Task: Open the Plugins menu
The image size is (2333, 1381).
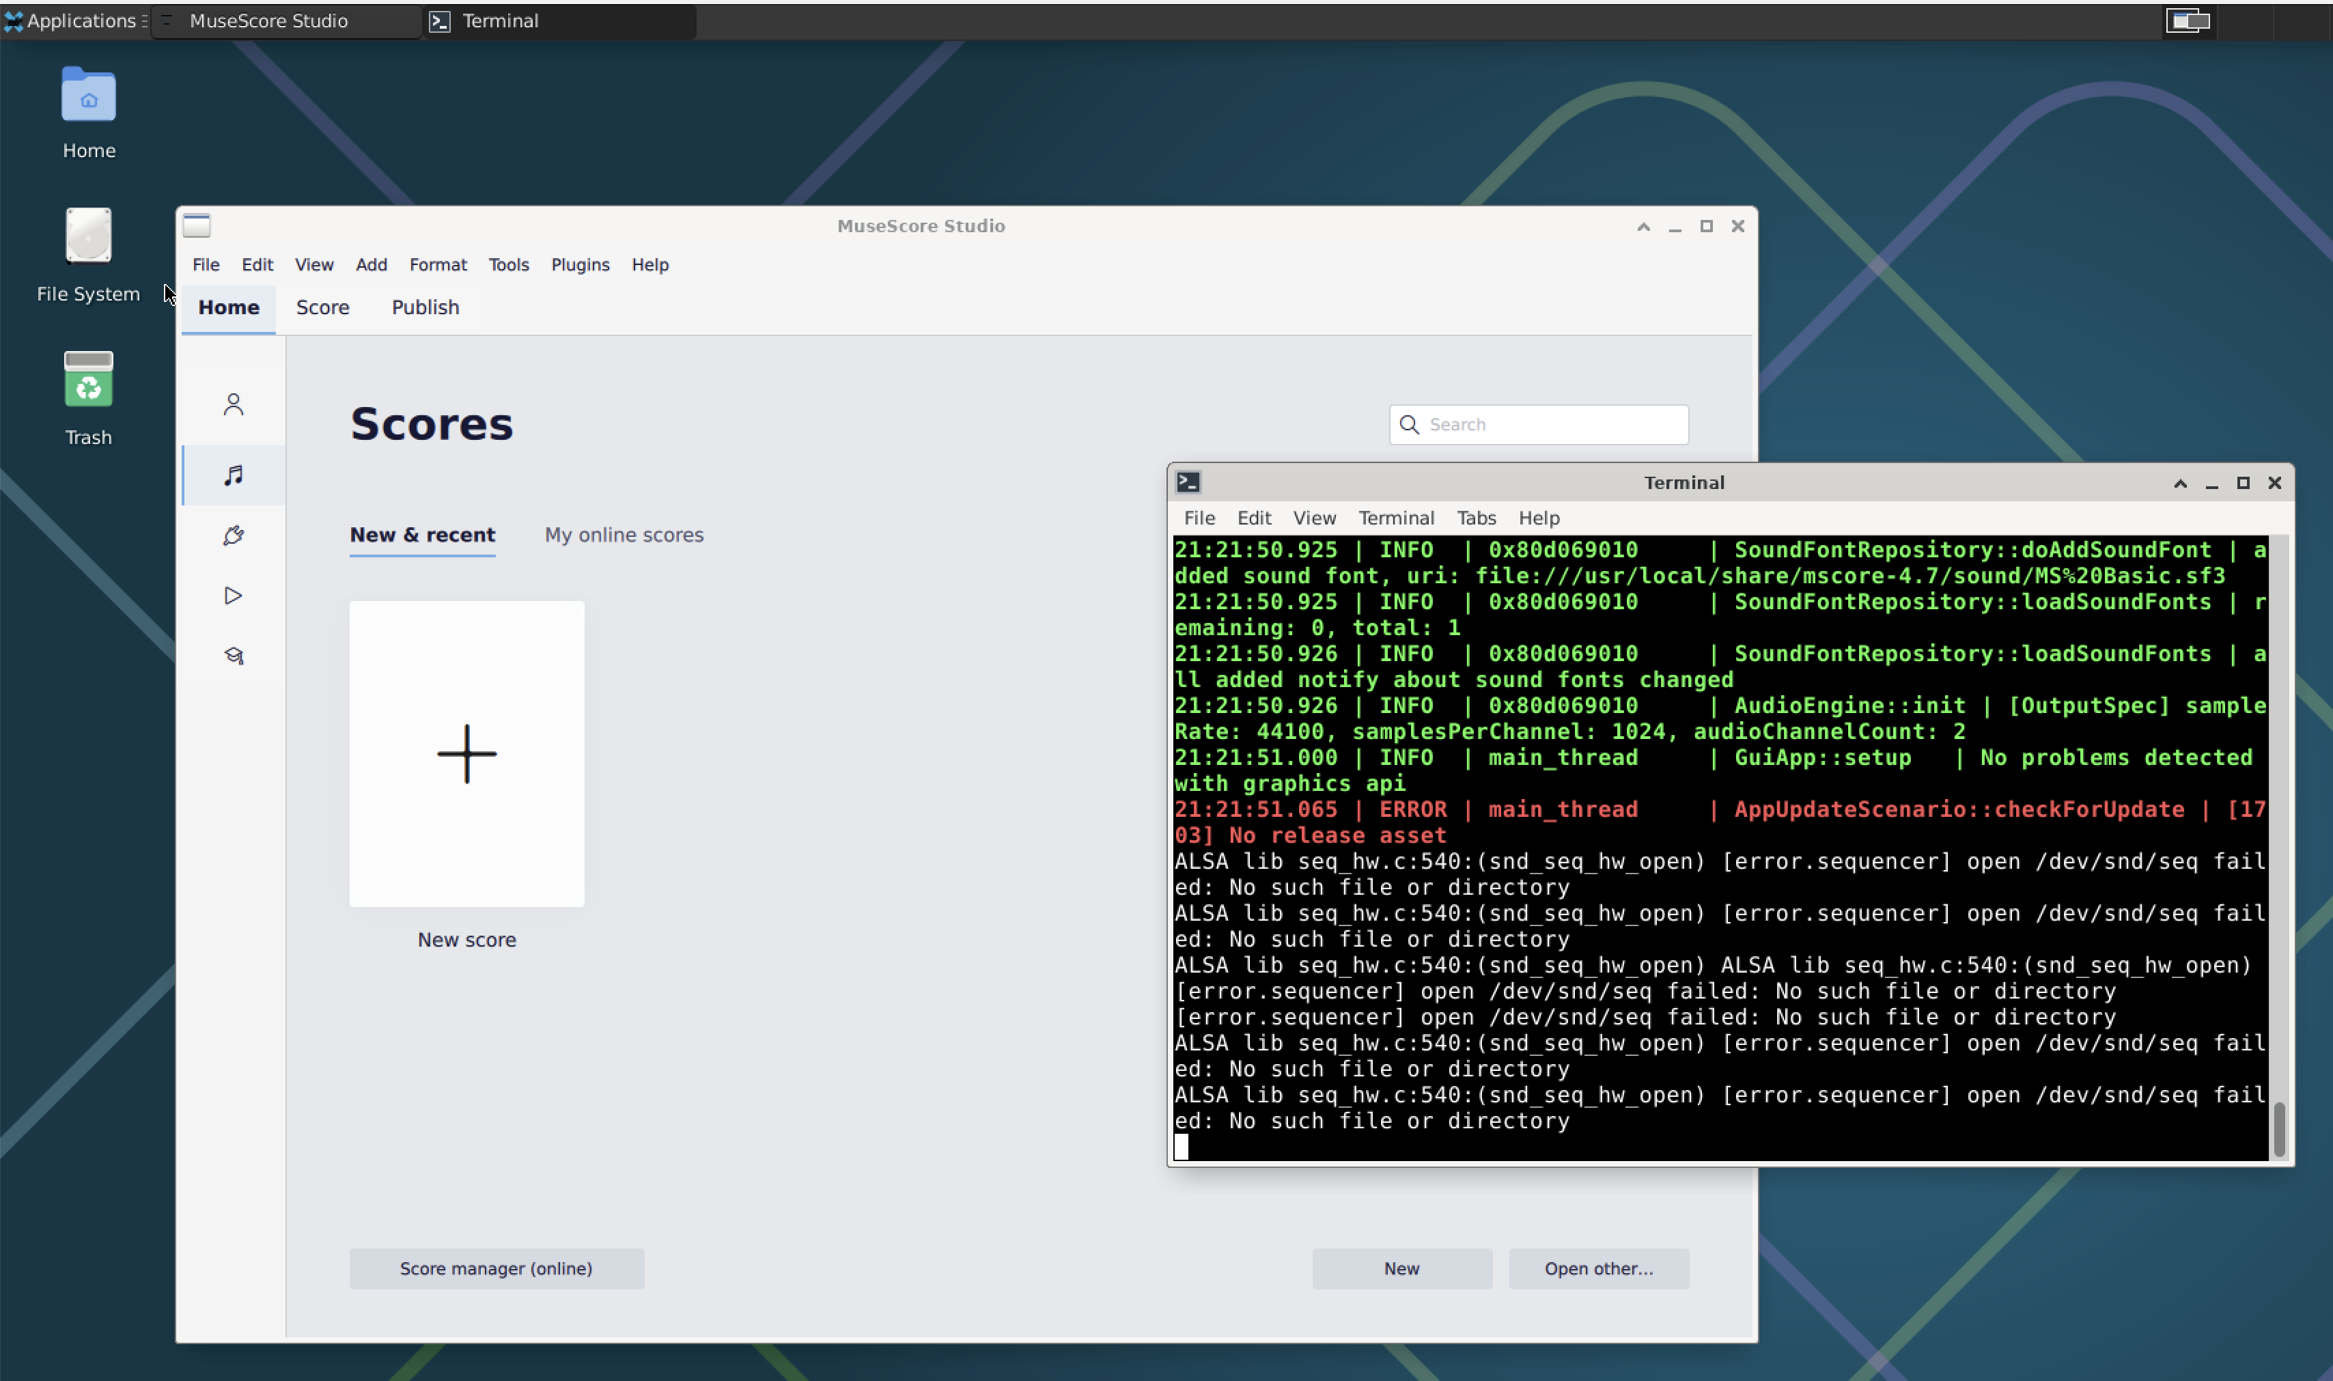Action: coord(580,264)
